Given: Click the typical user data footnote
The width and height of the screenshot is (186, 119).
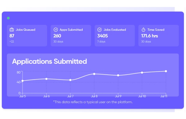Looking at the screenshot, I should (93, 102).
